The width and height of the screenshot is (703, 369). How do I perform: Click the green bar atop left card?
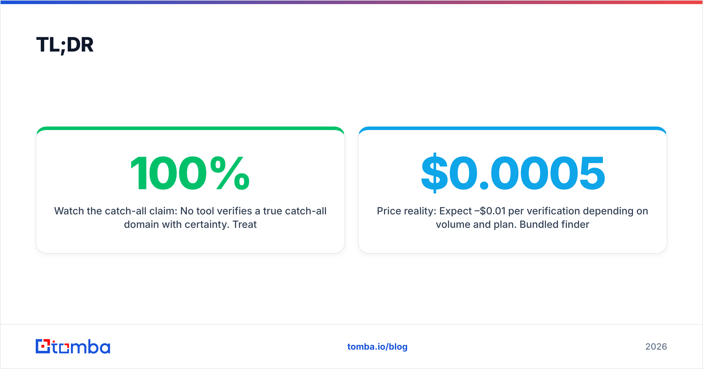point(190,128)
